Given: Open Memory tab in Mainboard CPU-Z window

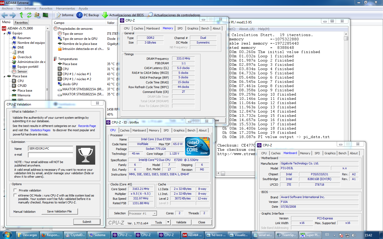Looking at the screenshot, I should 305,153.
